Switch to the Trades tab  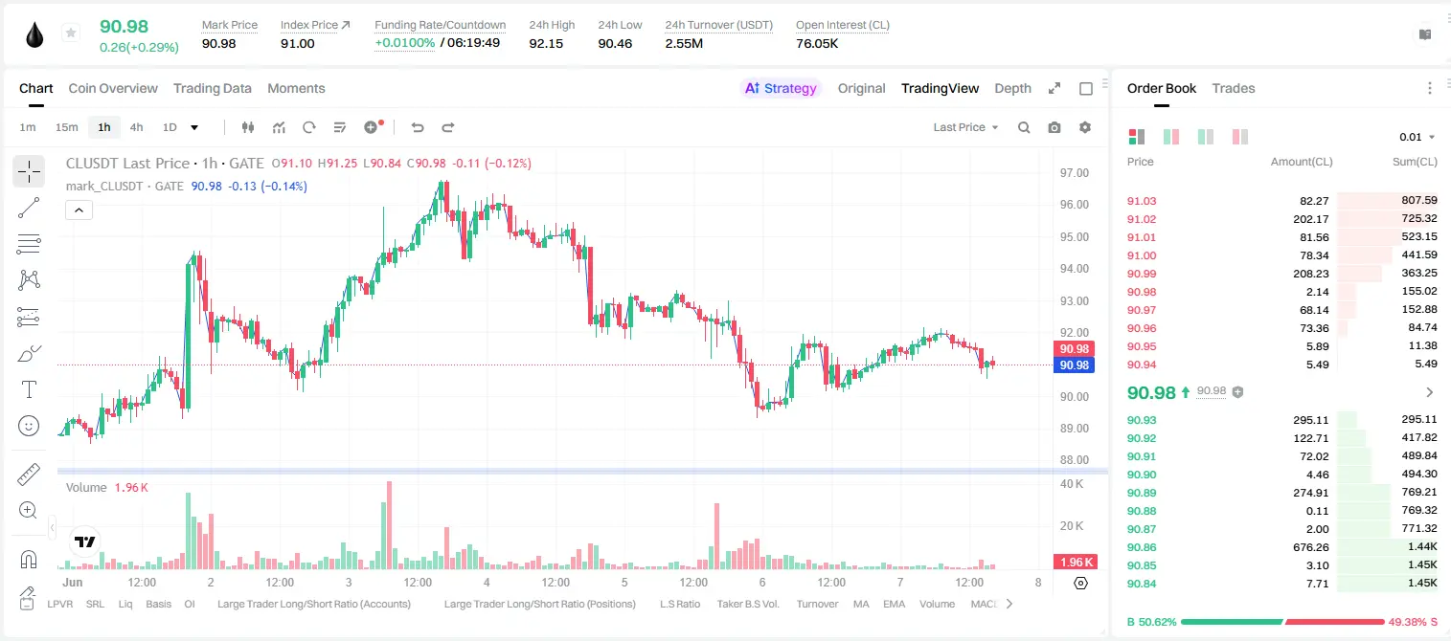coord(1234,88)
